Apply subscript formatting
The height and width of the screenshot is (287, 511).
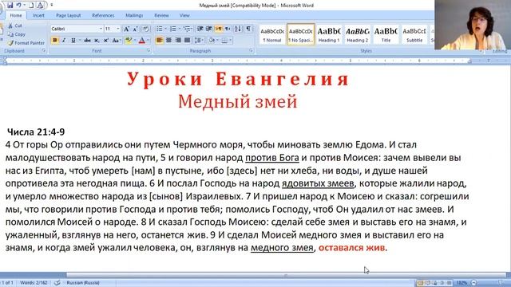click(97, 41)
